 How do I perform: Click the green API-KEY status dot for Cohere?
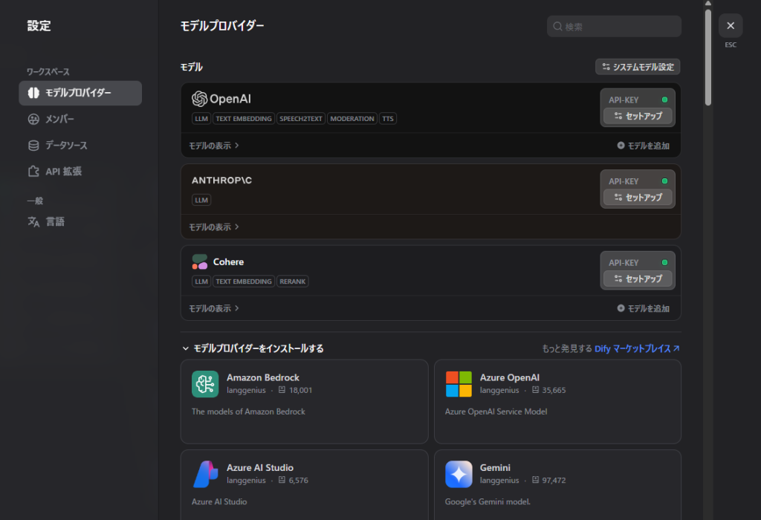665,263
